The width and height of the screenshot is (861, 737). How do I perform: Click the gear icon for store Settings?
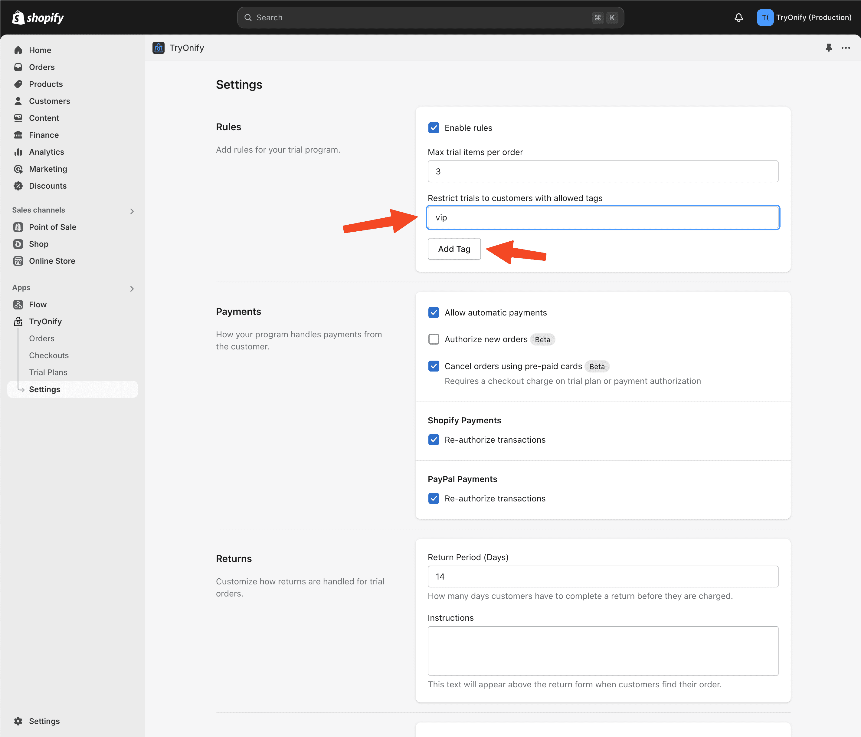[x=18, y=721]
